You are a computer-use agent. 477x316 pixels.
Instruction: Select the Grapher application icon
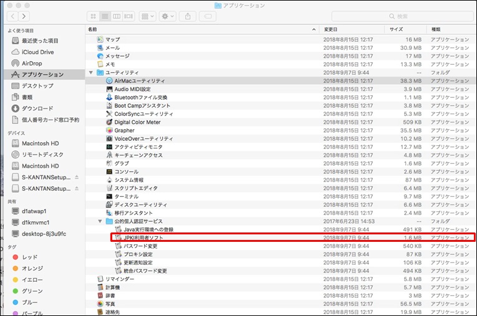click(x=109, y=131)
